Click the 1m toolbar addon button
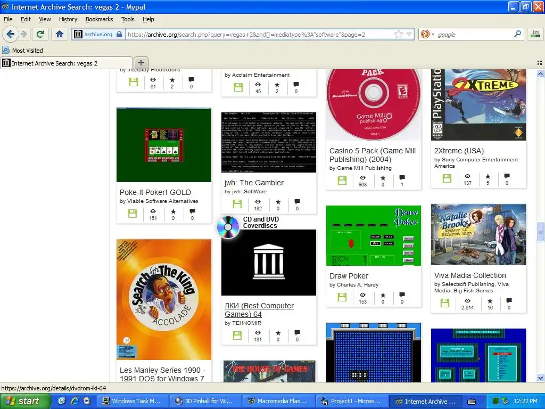Image resolution: width=545 pixels, height=409 pixels. 535,34
